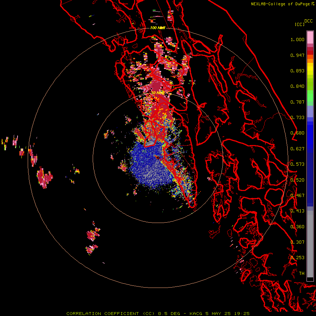Click the 0.5 DEG elevation text

coord(170,314)
